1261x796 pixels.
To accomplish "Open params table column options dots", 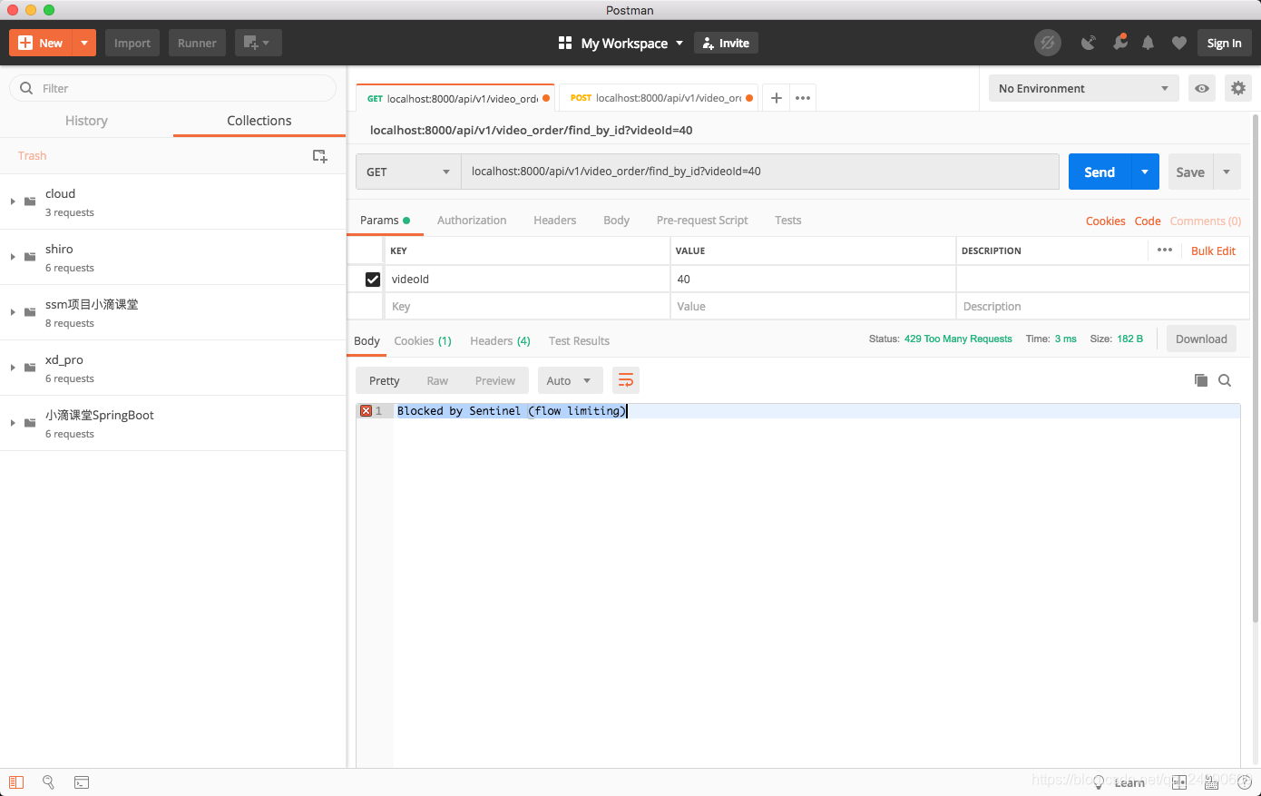I will [x=1165, y=250].
